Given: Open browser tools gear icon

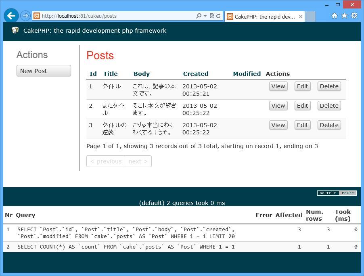Looking at the screenshot, I should click(354, 16).
